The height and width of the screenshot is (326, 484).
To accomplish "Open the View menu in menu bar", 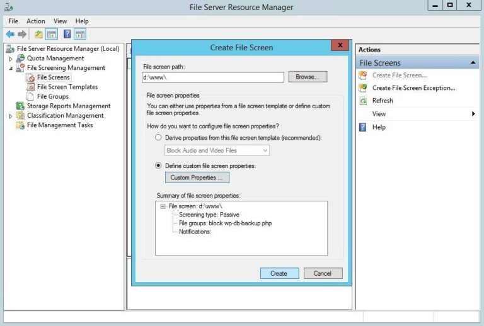I will [60, 21].
